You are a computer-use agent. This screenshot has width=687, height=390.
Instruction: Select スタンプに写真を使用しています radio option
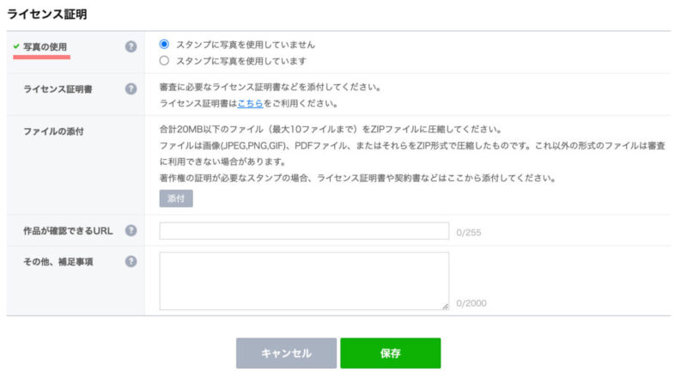164,60
